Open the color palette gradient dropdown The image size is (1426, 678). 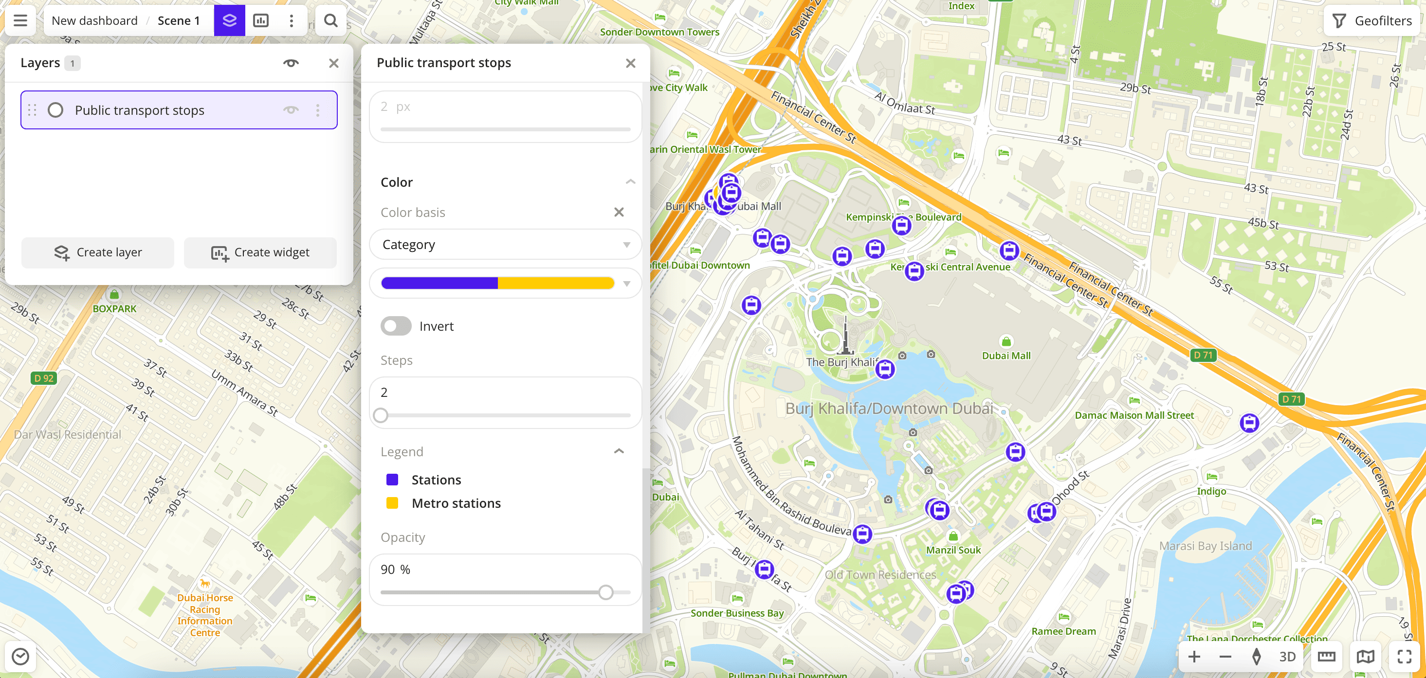pos(504,284)
